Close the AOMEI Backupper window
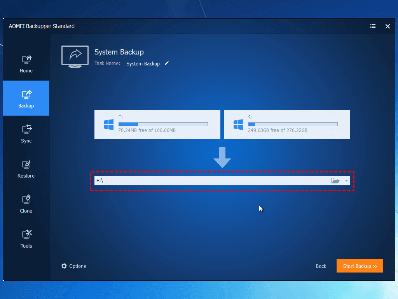Screen dimensions: 398x299 pyautogui.click(x=388, y=26)
